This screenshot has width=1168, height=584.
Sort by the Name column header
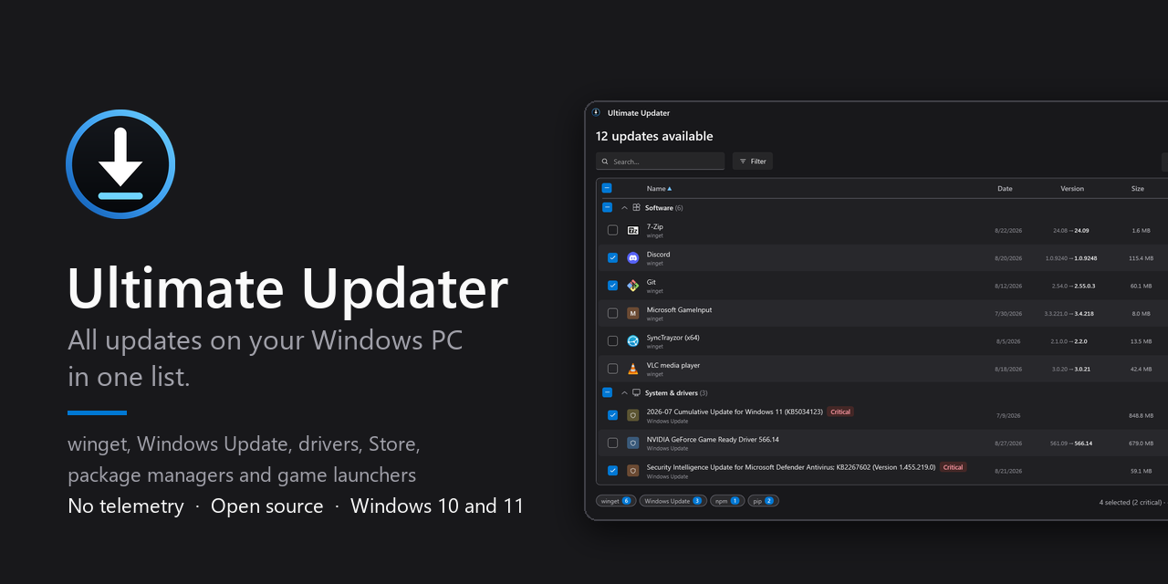(659, 189)
